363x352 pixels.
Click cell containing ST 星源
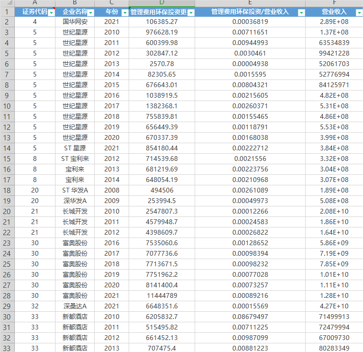pyautogui.click(x=75, y=148)
